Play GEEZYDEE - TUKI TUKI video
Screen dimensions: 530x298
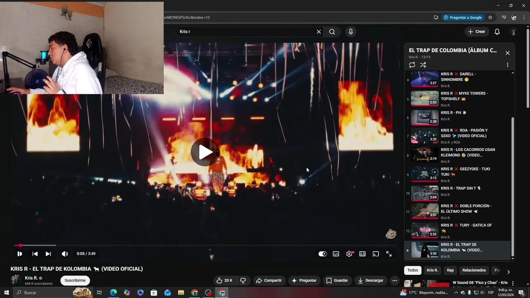tap(458, 174)
